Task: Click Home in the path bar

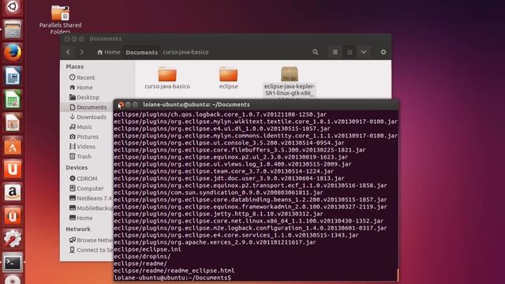Action: click(x=109, y=52)
